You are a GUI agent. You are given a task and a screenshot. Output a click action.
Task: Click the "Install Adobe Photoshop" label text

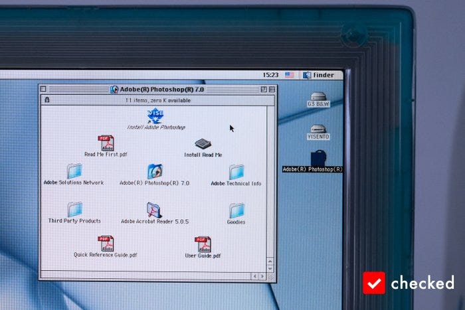click(156, 127)
